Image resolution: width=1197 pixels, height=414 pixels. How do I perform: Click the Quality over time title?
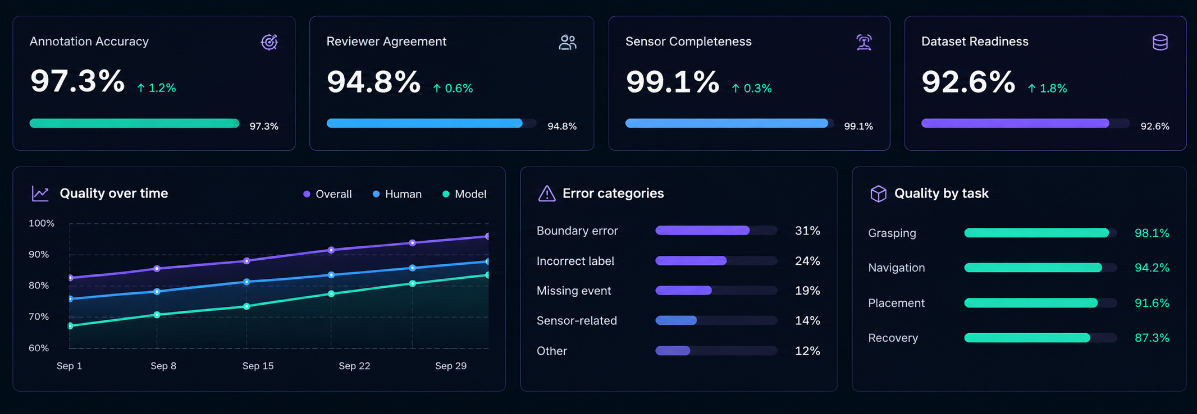tap(114, 193)
